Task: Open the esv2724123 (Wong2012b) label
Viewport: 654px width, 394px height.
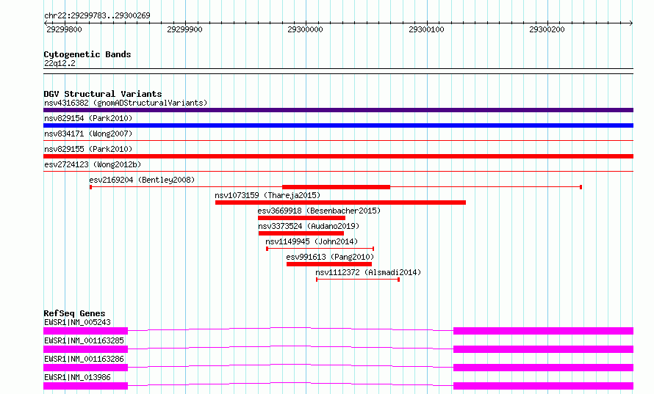Action: (x=93, y=164)
